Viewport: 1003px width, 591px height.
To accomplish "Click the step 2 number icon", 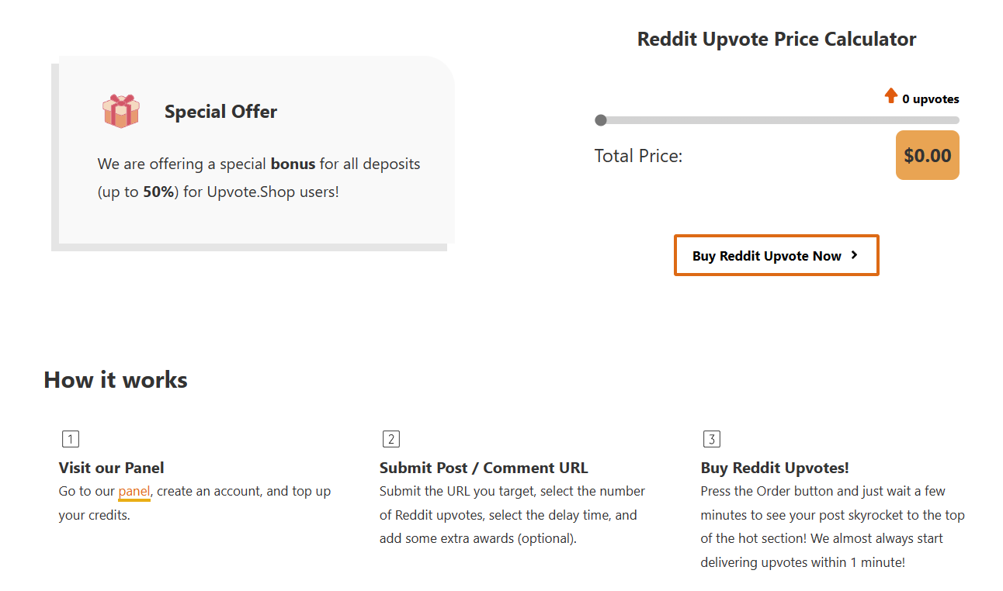I will pyautogui.click(x=391, y=440).
